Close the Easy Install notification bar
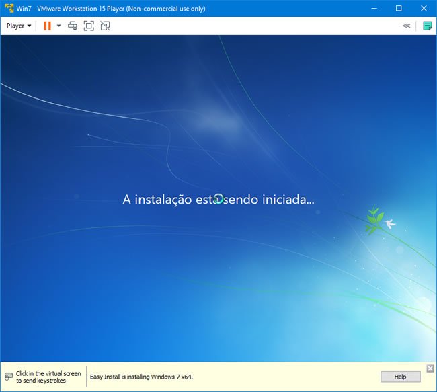 click(x=430, y=368)
